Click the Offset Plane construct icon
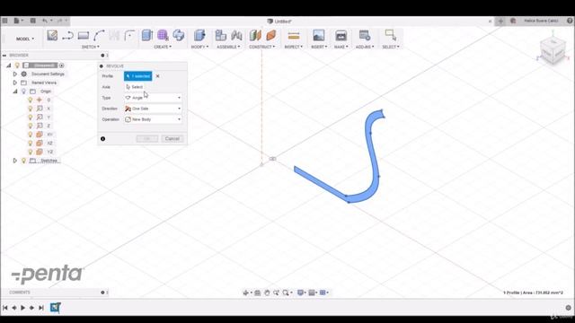 [x=255, y=35]
